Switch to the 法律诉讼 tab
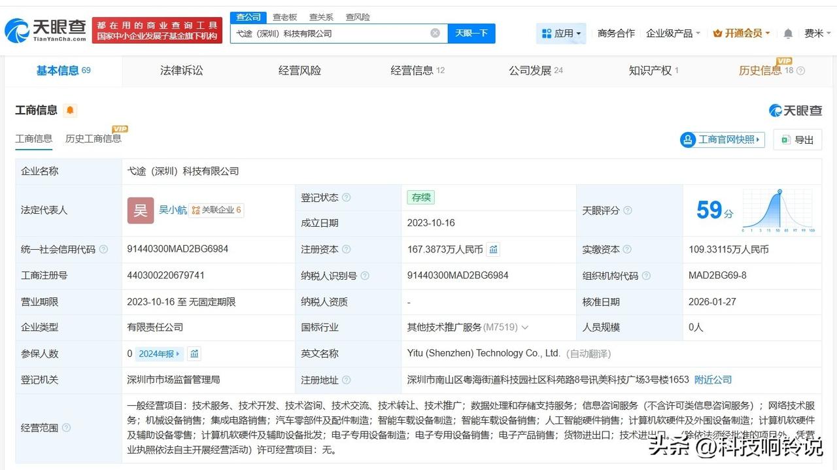 (x=181, y=71)
